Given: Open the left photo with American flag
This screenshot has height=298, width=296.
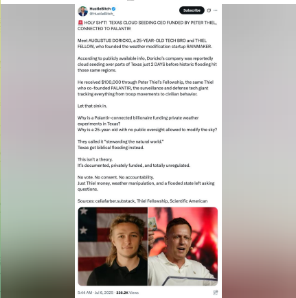Looking at the screenshot, I should [113, 247].
